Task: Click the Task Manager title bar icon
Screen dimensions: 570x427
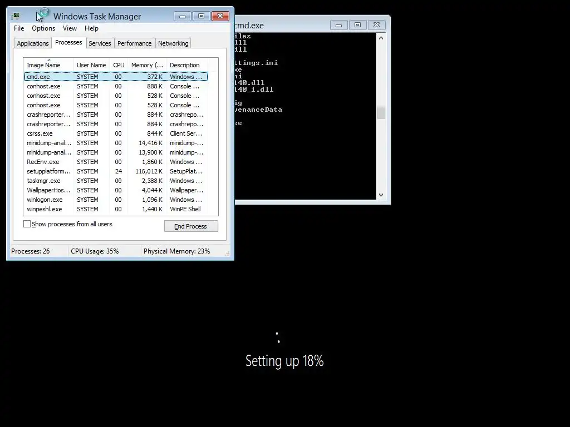Action: [x=16, y=16]
